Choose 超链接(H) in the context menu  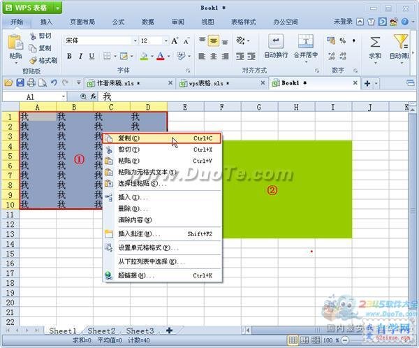(162, 275)
